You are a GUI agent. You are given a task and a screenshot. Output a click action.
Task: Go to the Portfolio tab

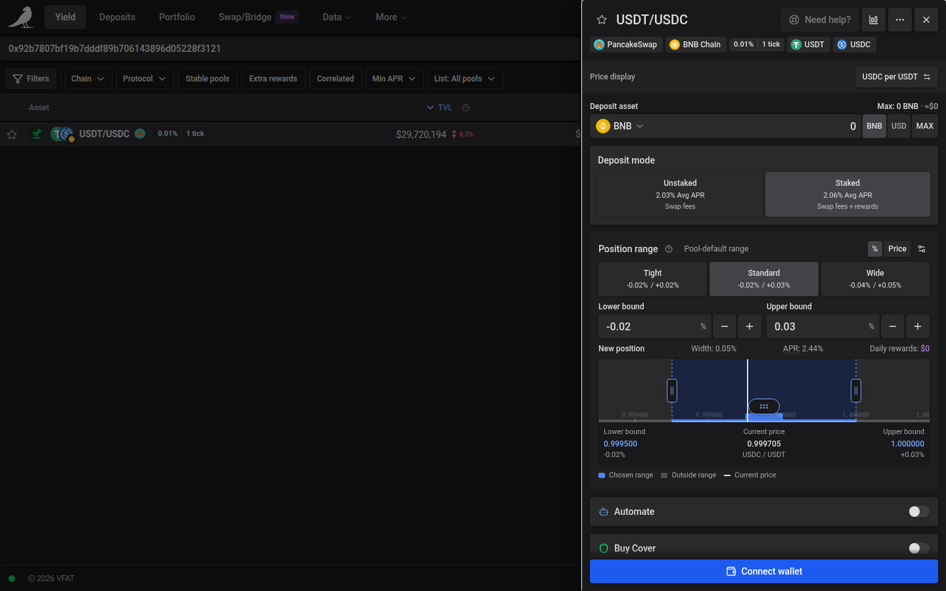(177, 17)
